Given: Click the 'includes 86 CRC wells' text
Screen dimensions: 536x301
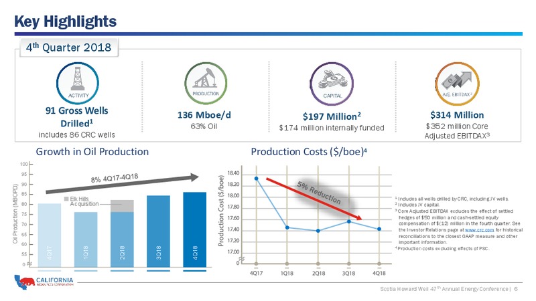Looking at the screenshot, I should coord(76,135).
